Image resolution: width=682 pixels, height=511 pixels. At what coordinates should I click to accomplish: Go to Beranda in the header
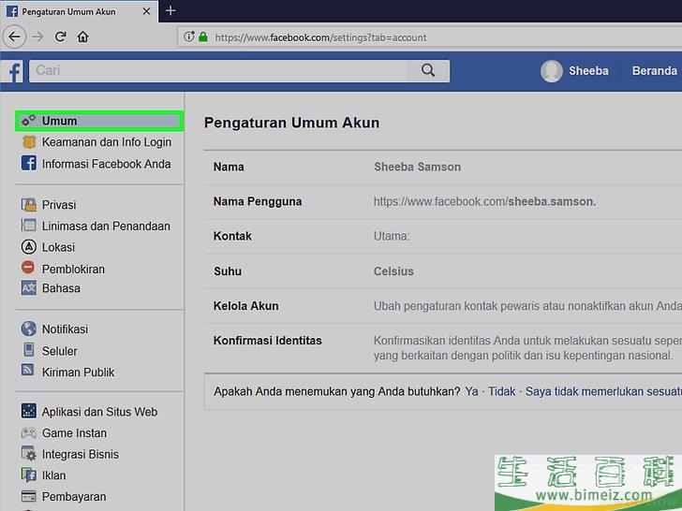point(654,71)
